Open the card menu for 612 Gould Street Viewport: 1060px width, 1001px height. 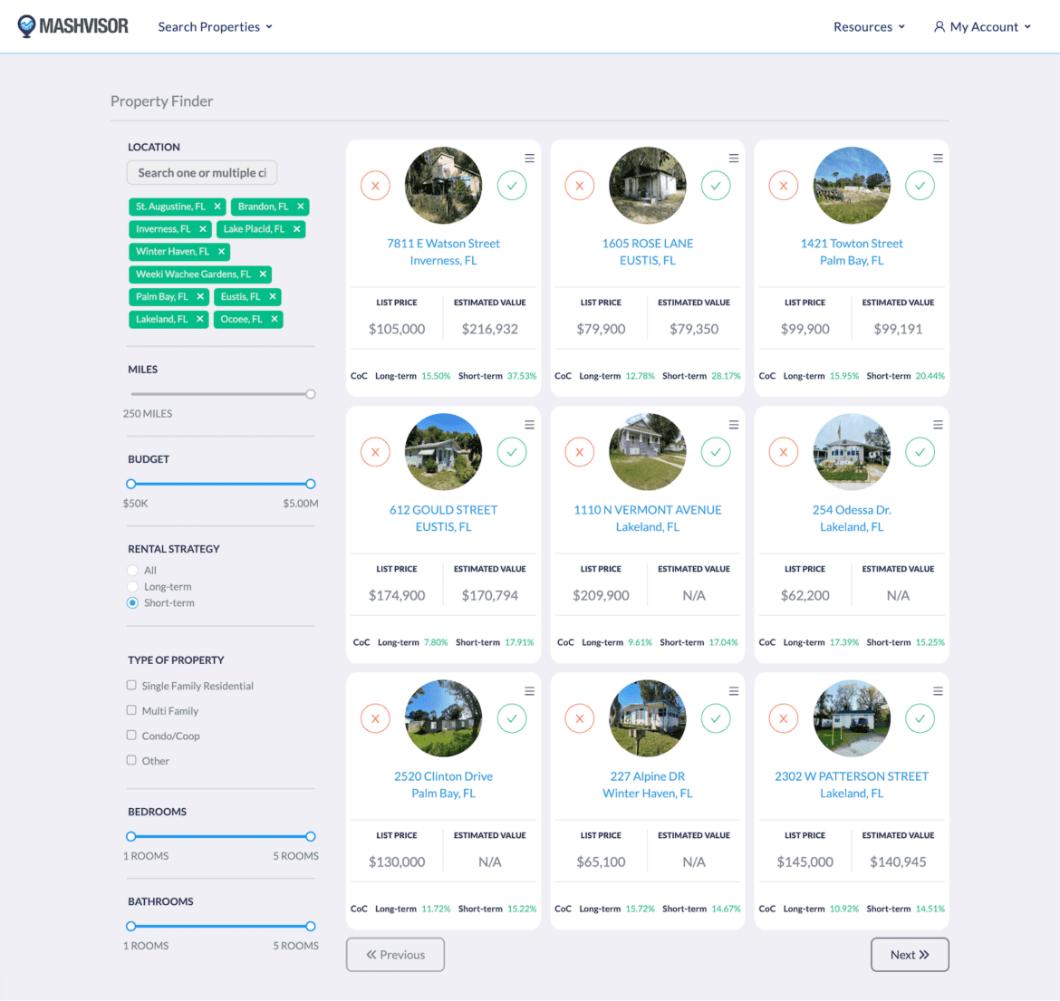click(529, 424)
